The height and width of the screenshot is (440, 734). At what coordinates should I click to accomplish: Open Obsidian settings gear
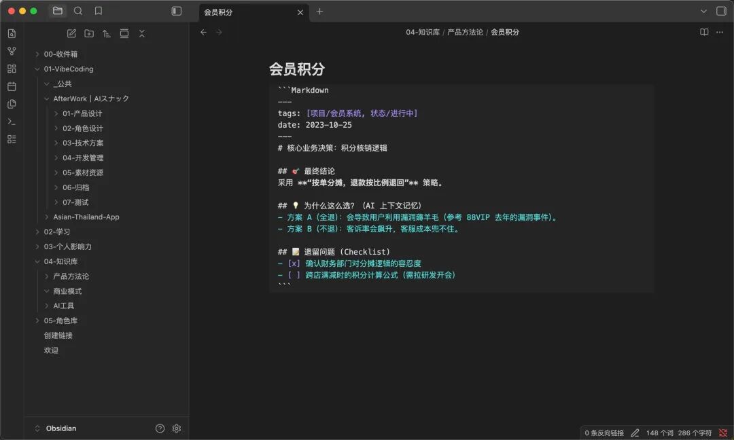point(177,428)
